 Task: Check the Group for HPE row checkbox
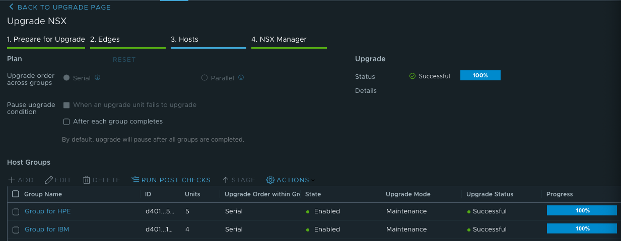pos(16,212)
